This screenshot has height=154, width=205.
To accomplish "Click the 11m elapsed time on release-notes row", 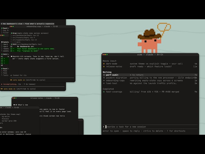I will click(195, 67).
